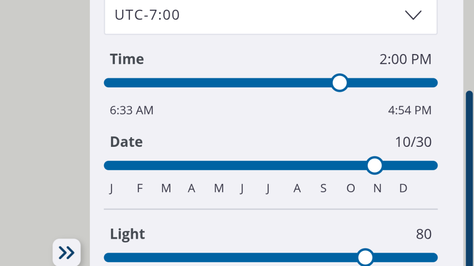Grab the Time slider handle

pos(340,83)
